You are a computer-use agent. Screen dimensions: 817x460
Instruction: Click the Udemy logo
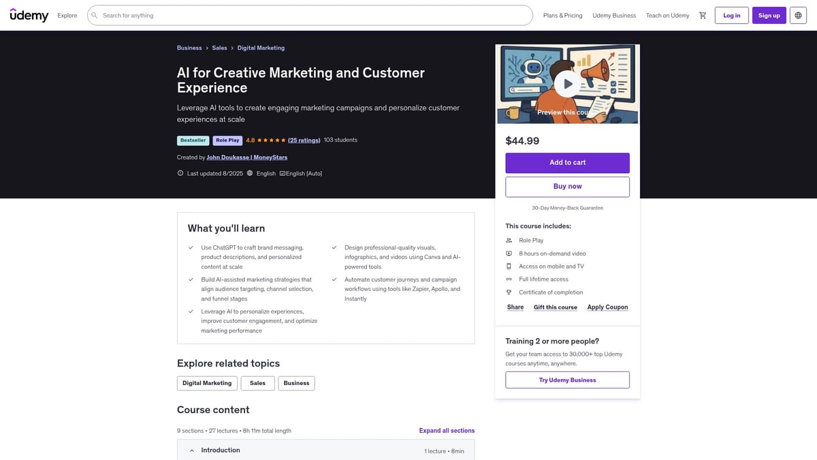click(x=29, y=14)
